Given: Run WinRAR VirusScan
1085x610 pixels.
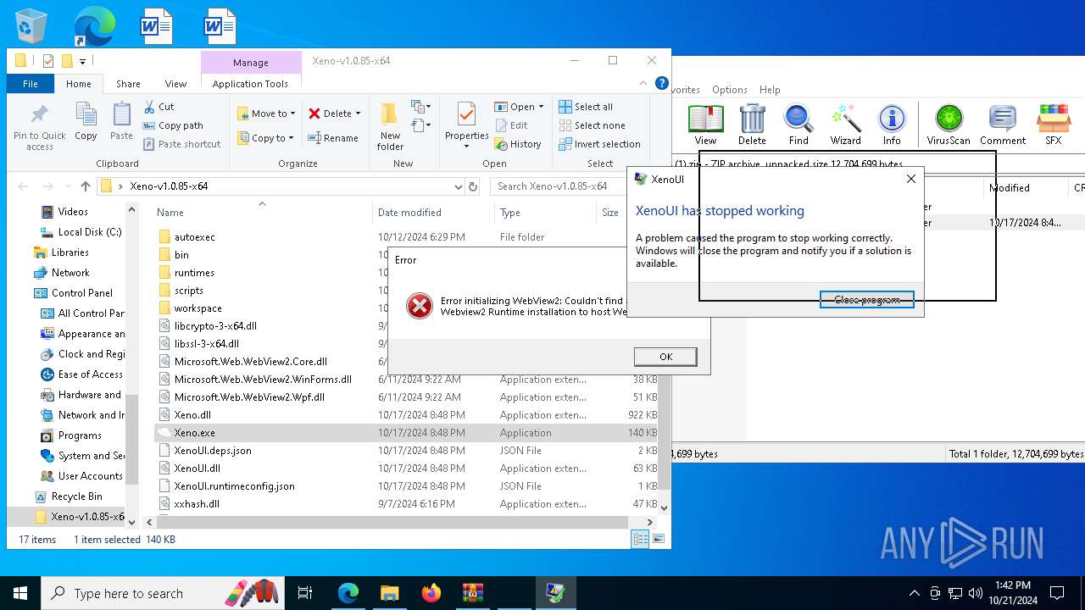Looking at the screenshot, I should pyautogui.click(x=949, y=125).
